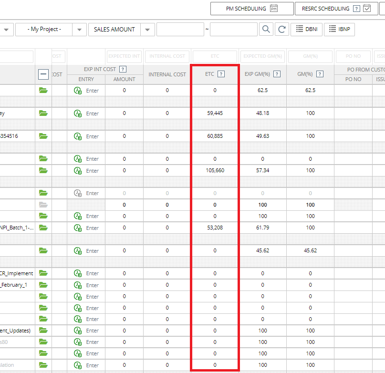The height and width of the screenshot is (373, 385).
Task: Click the sales amount maximum input field
Action: click(x=233, y=30)
